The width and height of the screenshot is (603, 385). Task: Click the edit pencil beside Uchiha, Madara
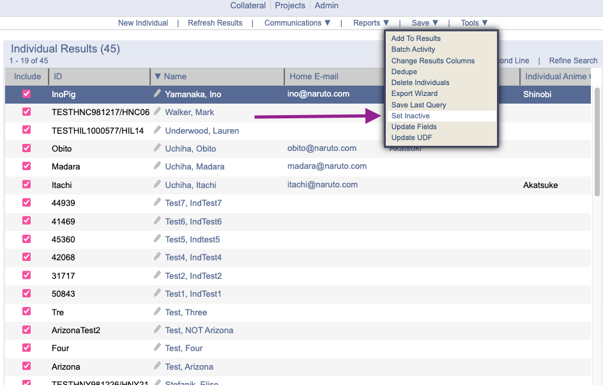[157, 166]
